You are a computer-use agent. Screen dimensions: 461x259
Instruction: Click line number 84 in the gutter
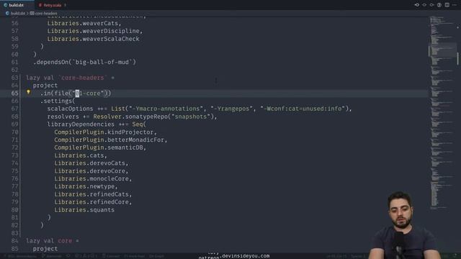(14, 240)
